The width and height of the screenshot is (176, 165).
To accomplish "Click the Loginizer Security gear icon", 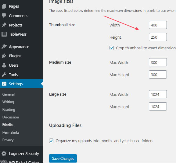I will 4,153.
